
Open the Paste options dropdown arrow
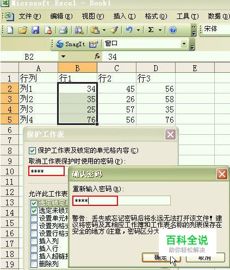click(x=104, y=30)
